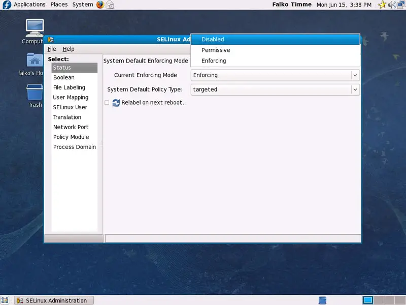Viewport: 406px width, 305px height.
Task: Open the mail launcher icon beside Firefox
Action: (110, 5)
